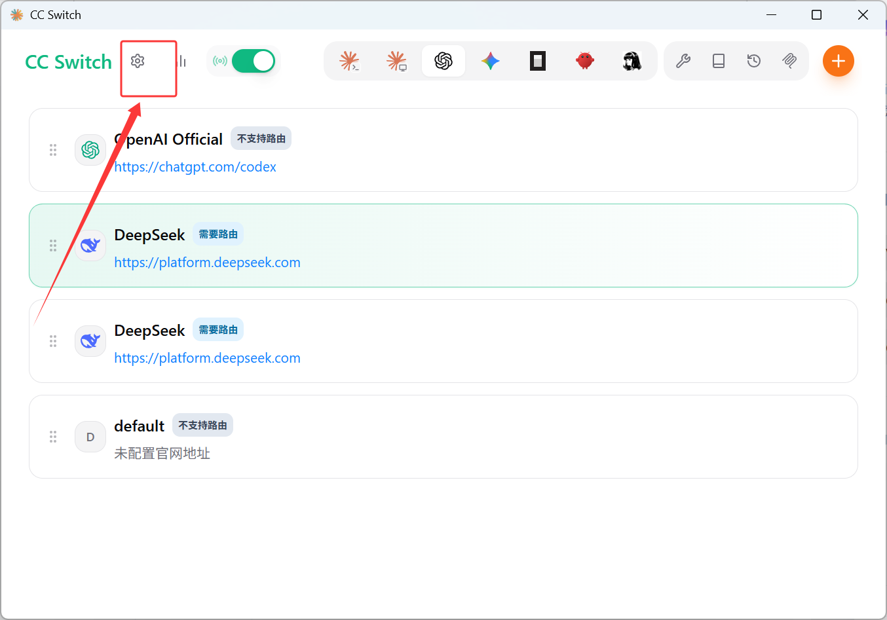
Task: Open platform.deepseek.com link on highlighted card
Action: click(x=207, y=263)
